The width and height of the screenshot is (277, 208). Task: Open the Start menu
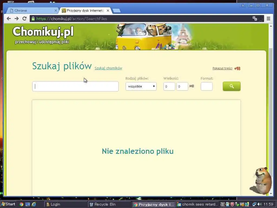pyautogui.click(x=8, y=204)
